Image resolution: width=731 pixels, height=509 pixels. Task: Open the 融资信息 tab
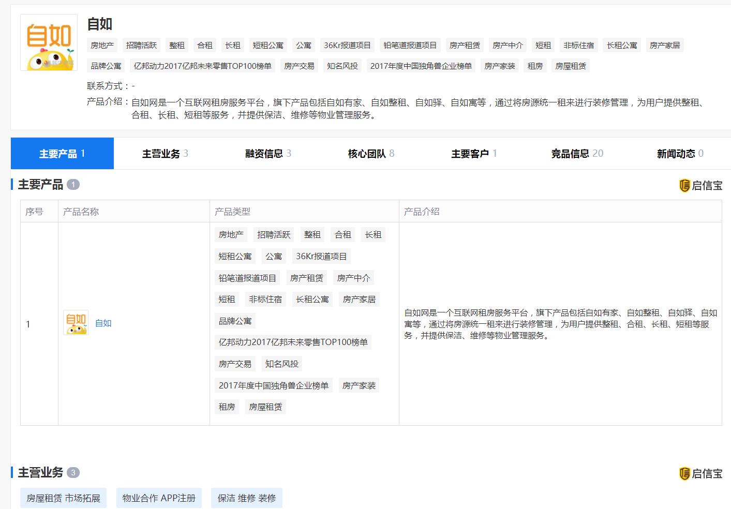pos(268,154)
